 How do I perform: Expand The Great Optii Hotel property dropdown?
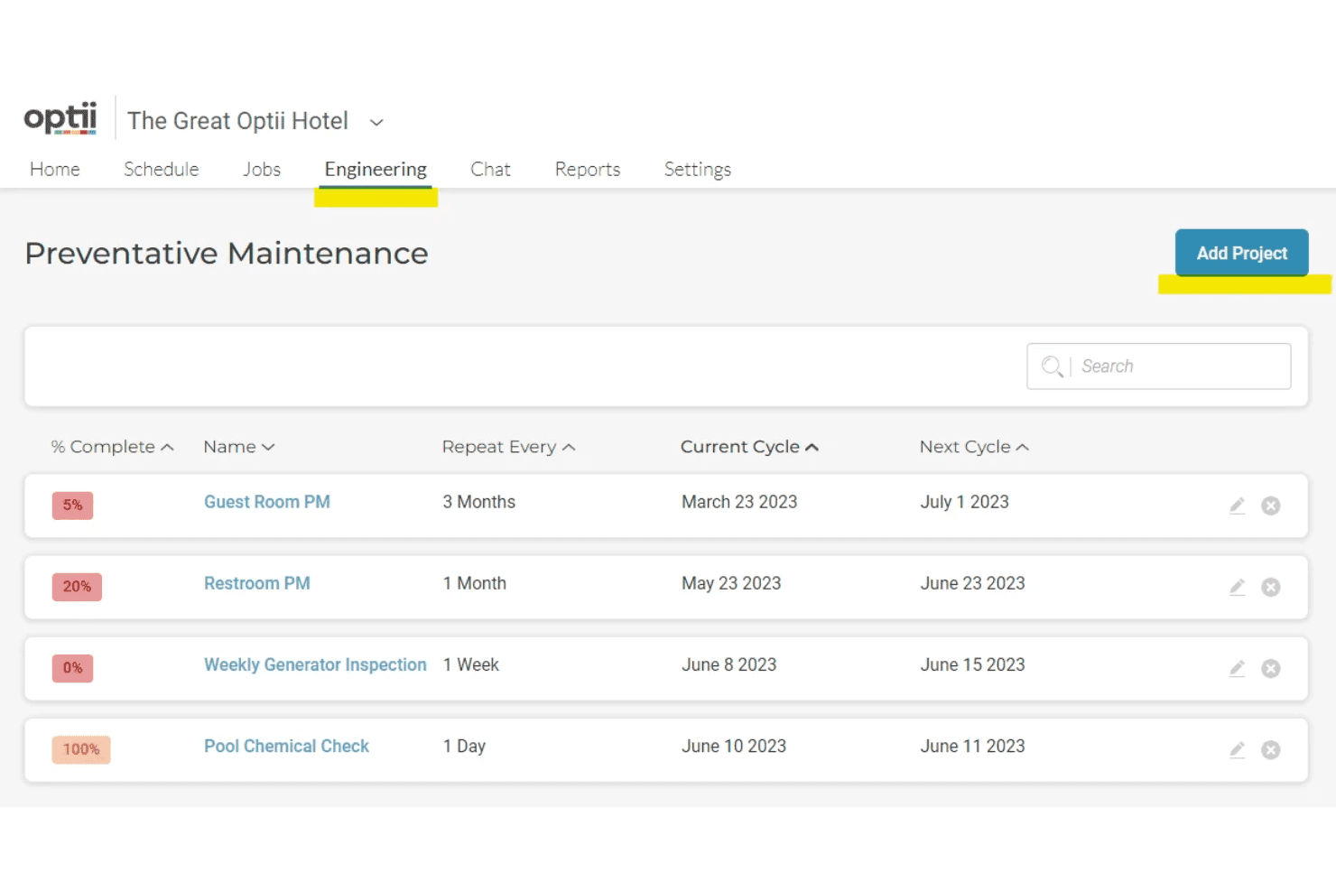pos(376,122)
